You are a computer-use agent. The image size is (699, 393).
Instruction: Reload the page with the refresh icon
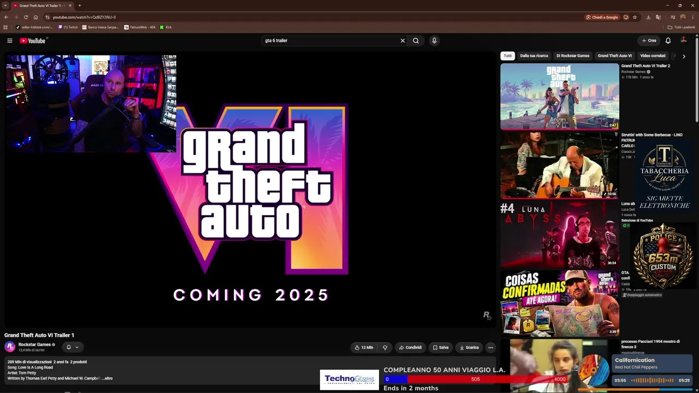26,17
